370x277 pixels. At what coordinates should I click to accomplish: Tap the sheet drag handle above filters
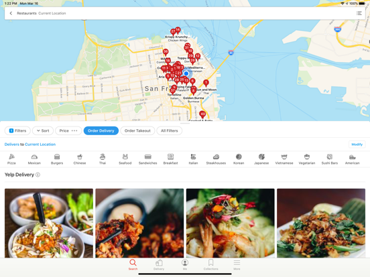(x=185, y=123)
